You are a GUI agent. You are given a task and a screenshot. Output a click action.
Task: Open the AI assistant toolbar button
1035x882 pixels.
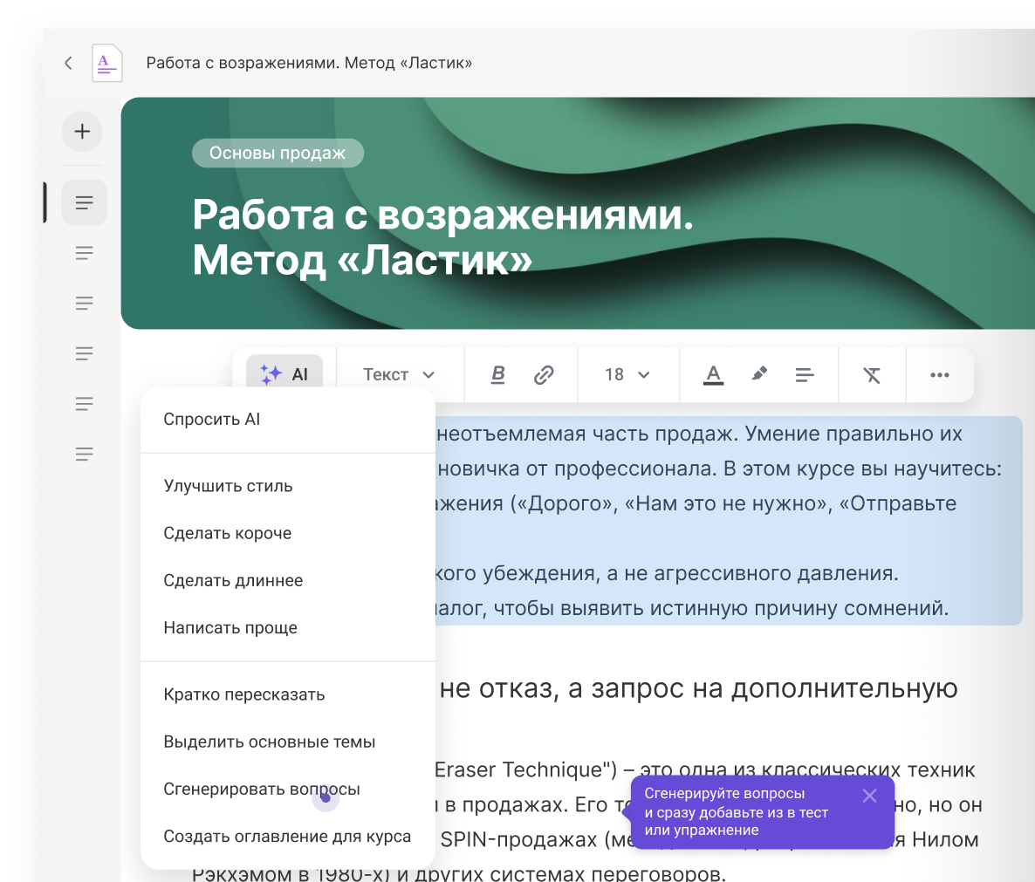click(284, 374)
